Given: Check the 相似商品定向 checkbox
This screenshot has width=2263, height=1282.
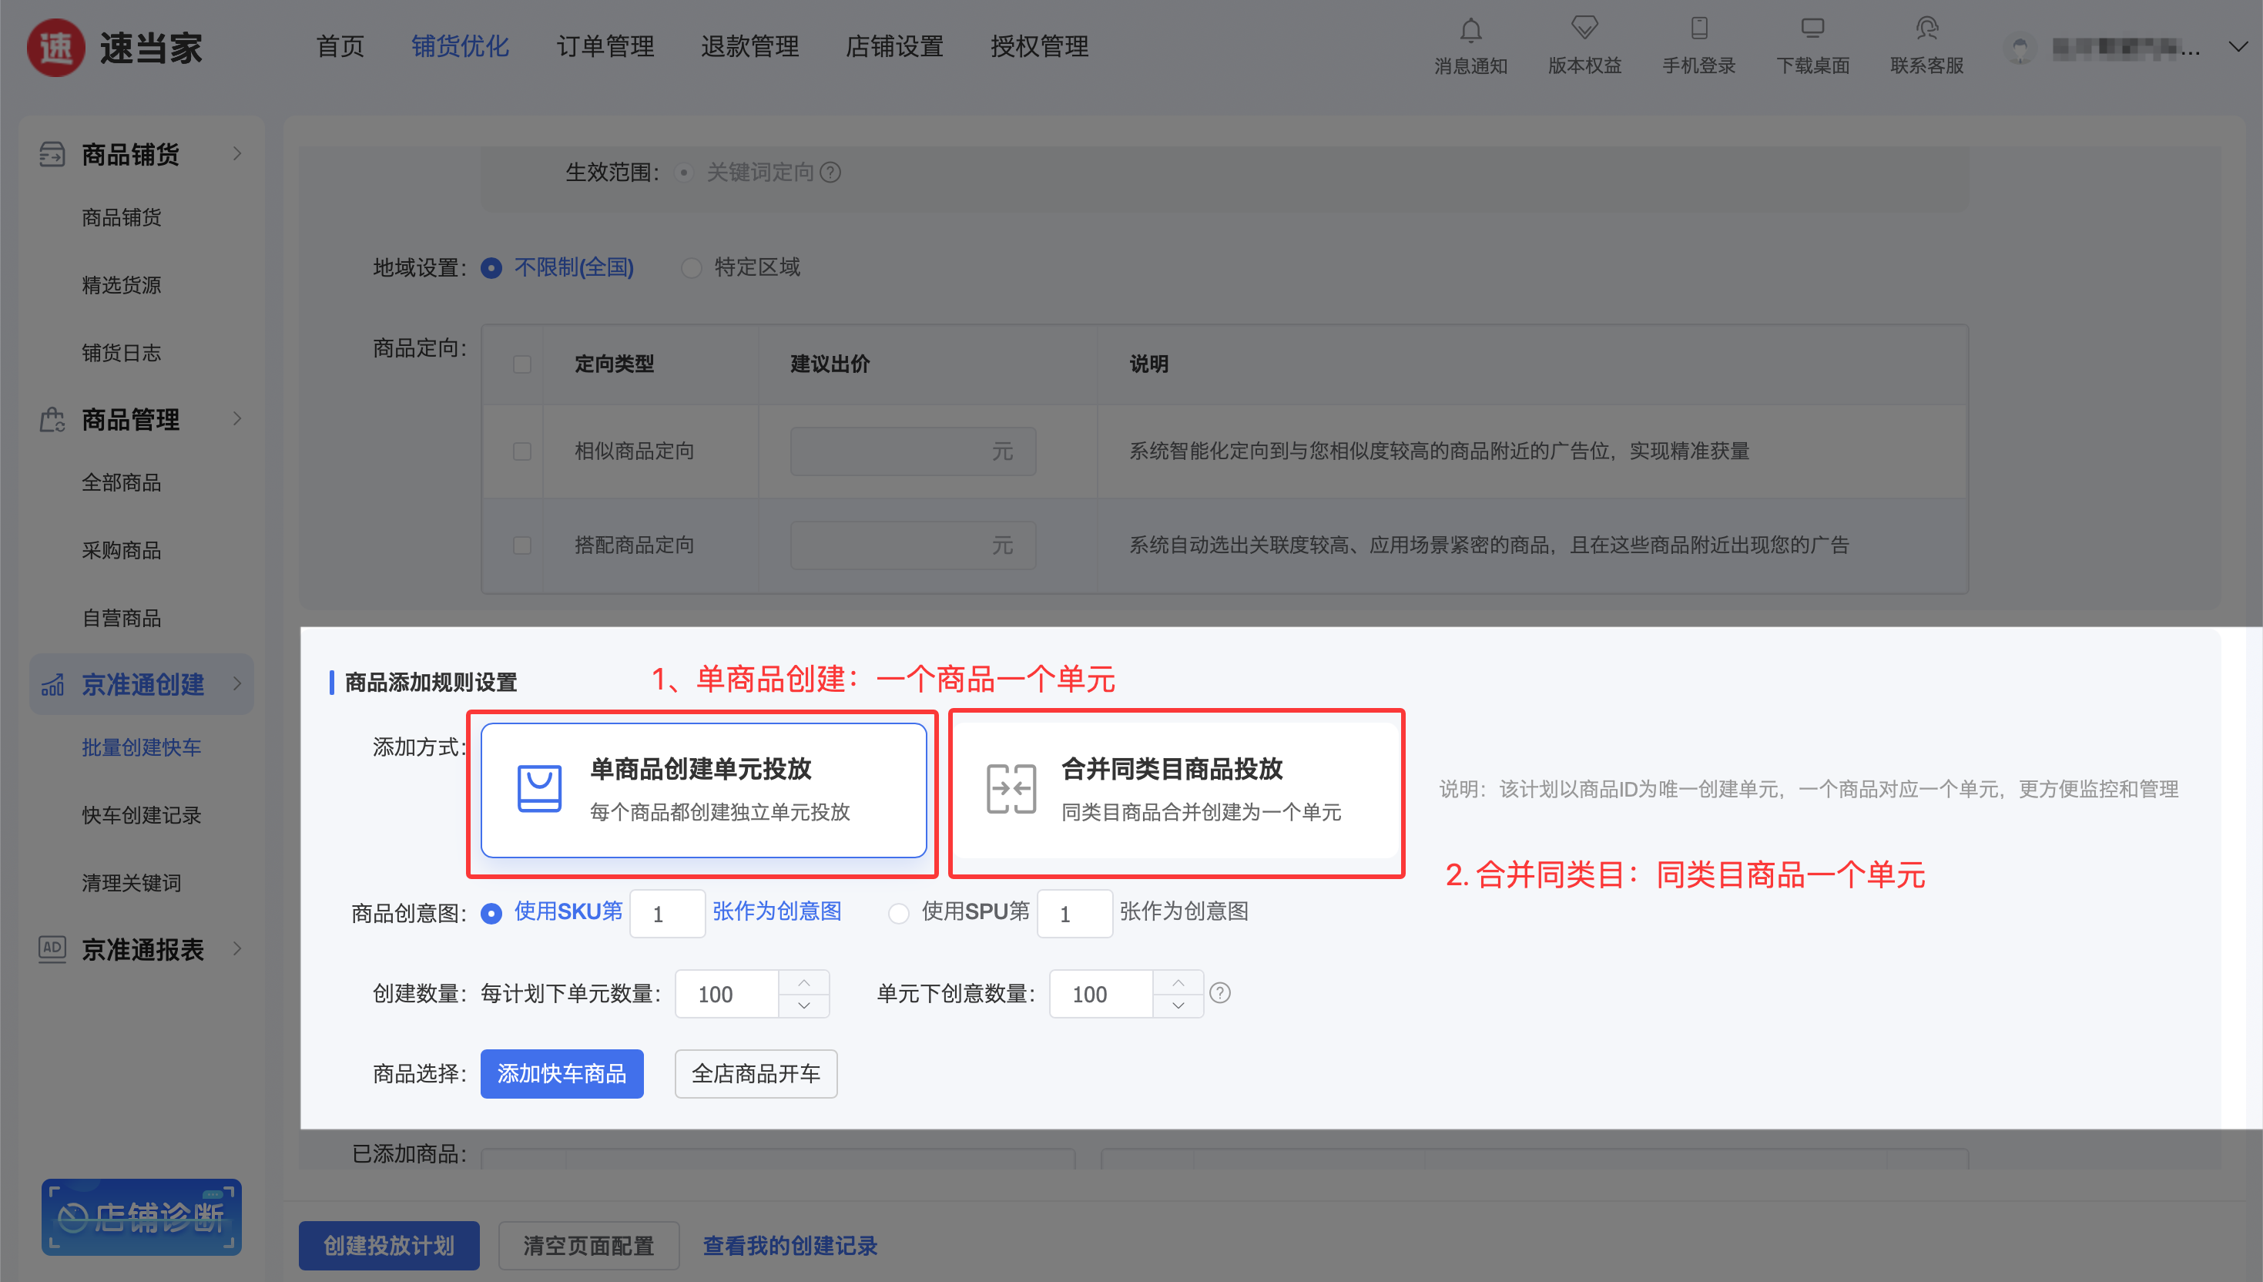Looking at the screenshot, I should click(x=522, y=451).
